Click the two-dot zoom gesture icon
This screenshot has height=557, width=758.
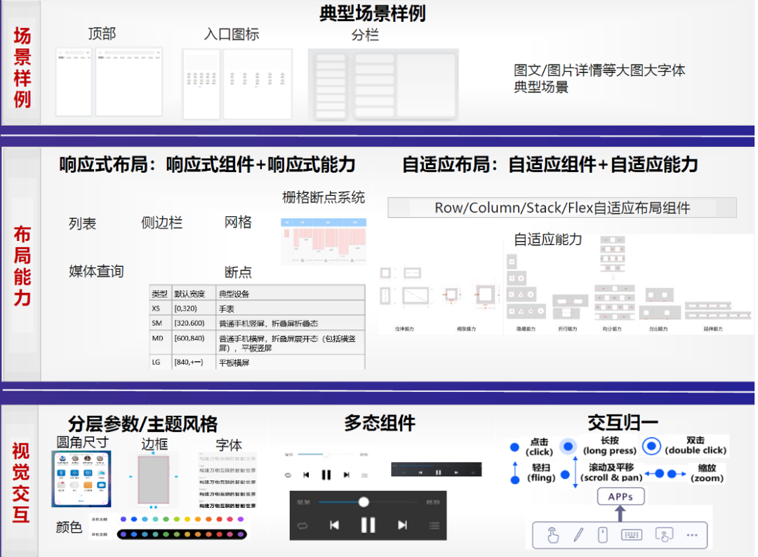(665, 473)
